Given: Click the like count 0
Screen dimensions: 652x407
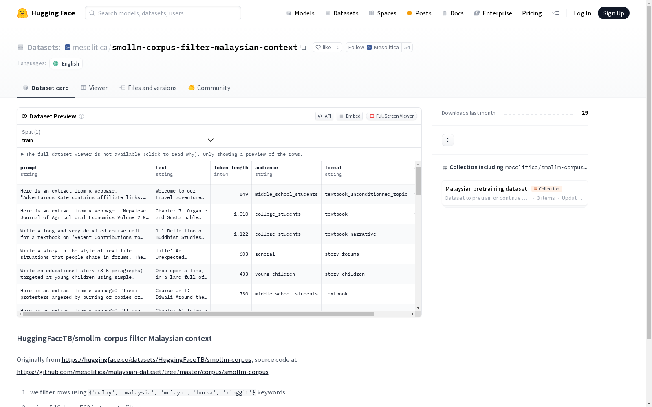Looking at the screenshot, I should 338,47.
